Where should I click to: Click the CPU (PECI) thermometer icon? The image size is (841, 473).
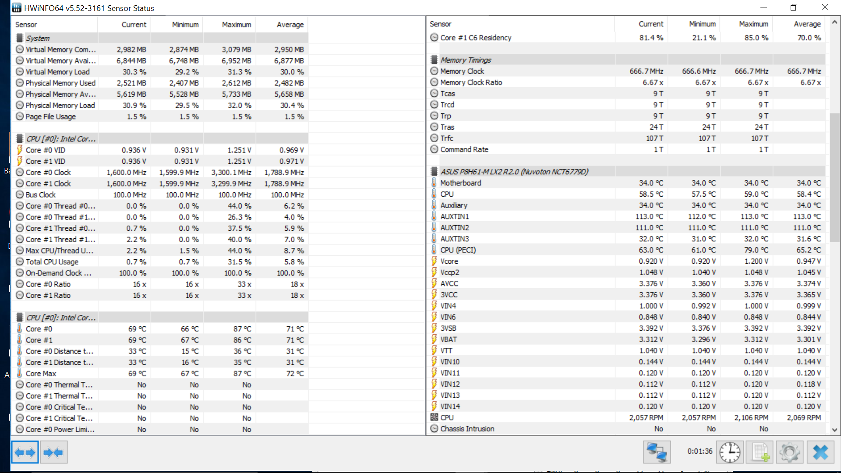coord(434,250)
